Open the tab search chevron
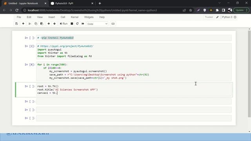 [x=220, y=3]
